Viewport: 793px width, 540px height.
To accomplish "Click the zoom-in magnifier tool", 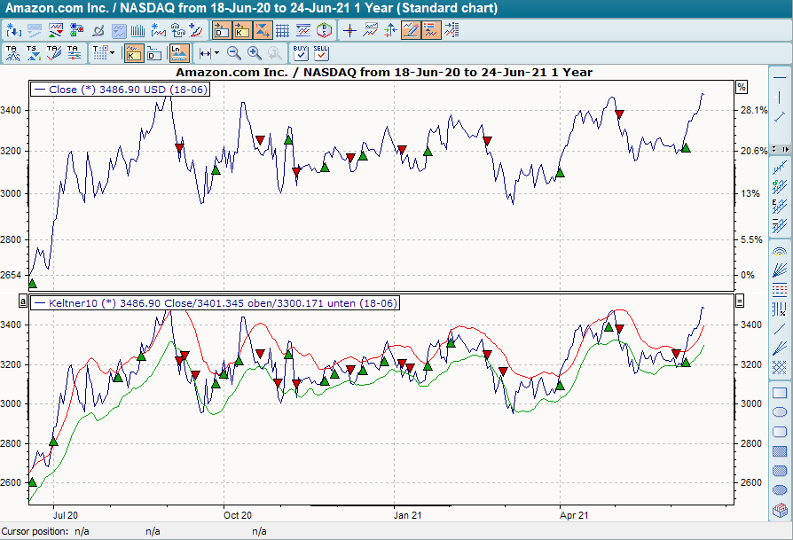I will click(x=252, y=53).
